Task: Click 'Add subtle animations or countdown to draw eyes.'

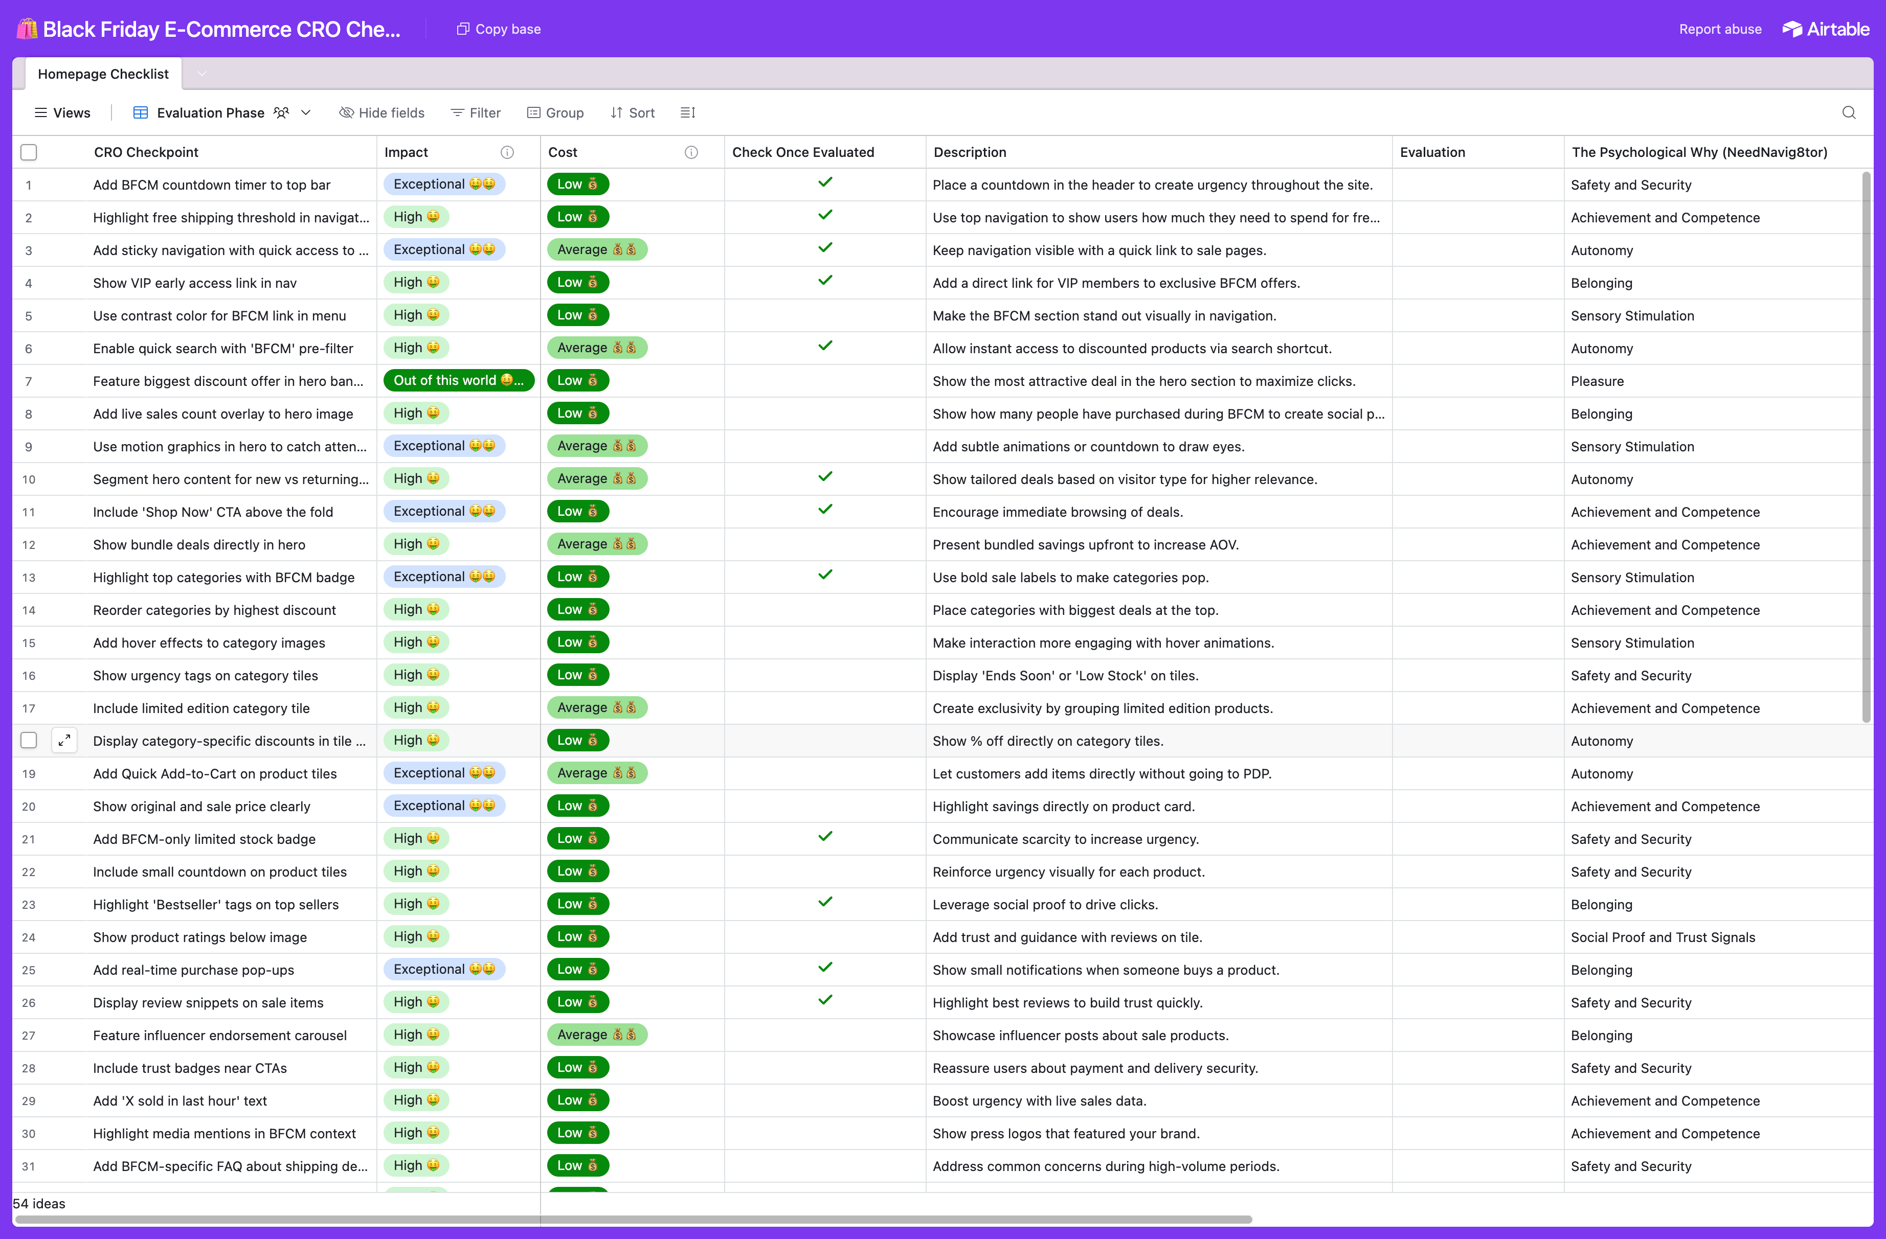Action: coord(1088,447)
